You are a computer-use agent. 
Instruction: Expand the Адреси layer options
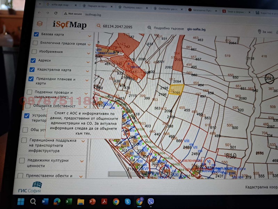(88, 62)
